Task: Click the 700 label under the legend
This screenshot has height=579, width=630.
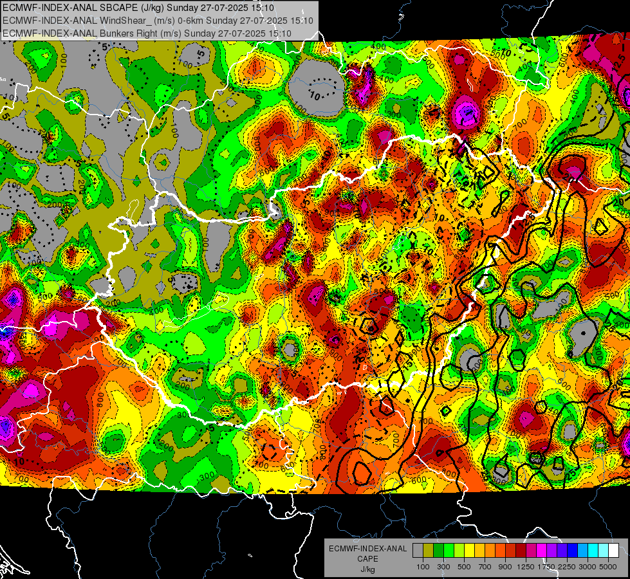Action: click(x=485, y=567)
